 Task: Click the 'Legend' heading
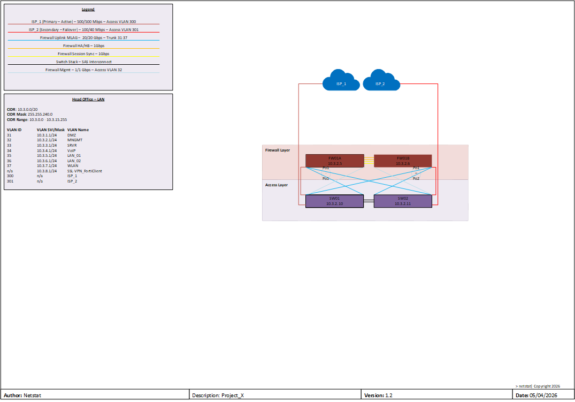88,10
